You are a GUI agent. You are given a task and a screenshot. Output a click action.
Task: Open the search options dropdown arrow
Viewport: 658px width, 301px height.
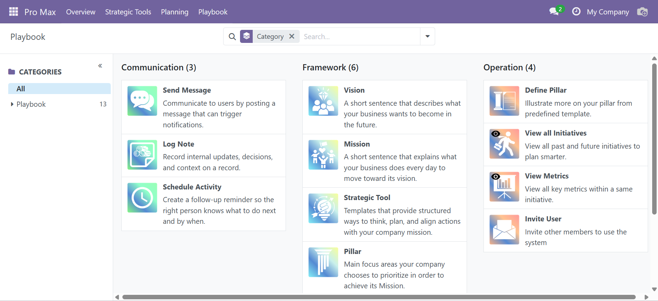point(427,36)
